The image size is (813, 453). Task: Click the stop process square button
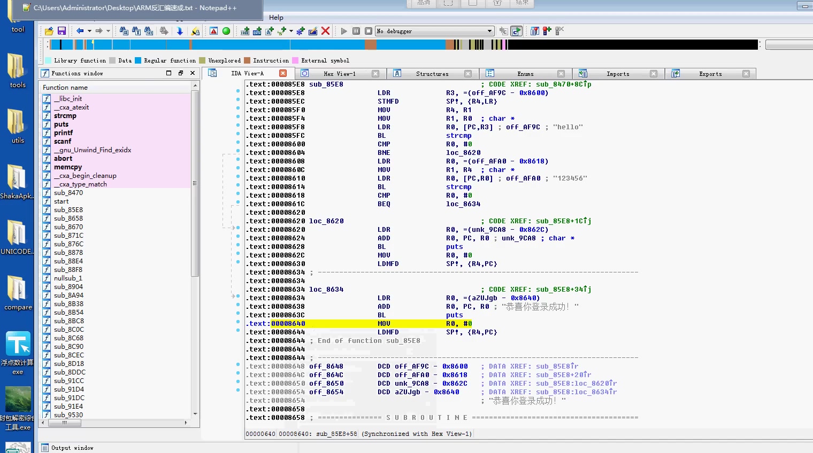click(369, 32)
